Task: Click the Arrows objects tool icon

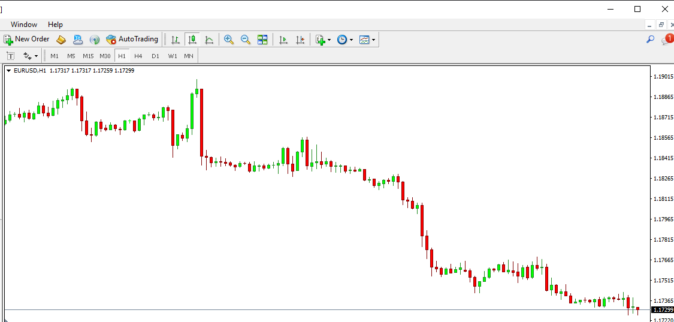Action: pyautogui.click(x=27, y=56)
